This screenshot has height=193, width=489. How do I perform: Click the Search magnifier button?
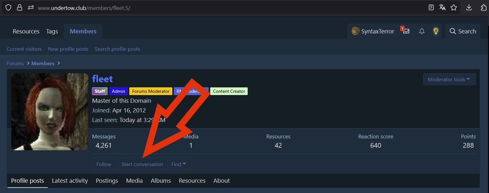(462, 31)
